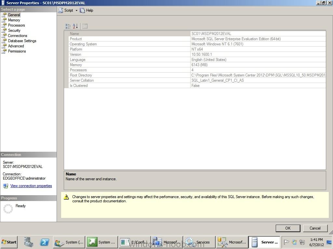This screenshot has width=333, height=249.
Task: Go to the Security page
Action: 14,30
